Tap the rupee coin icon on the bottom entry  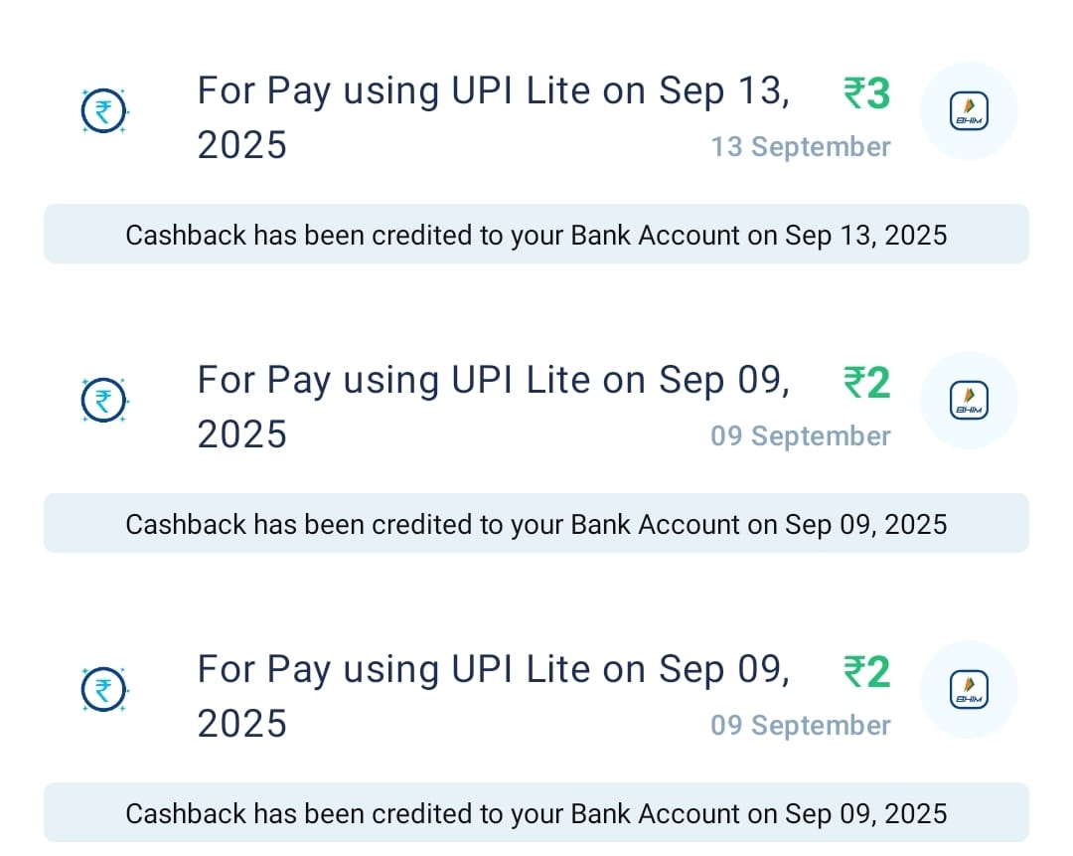click(103, 690)
